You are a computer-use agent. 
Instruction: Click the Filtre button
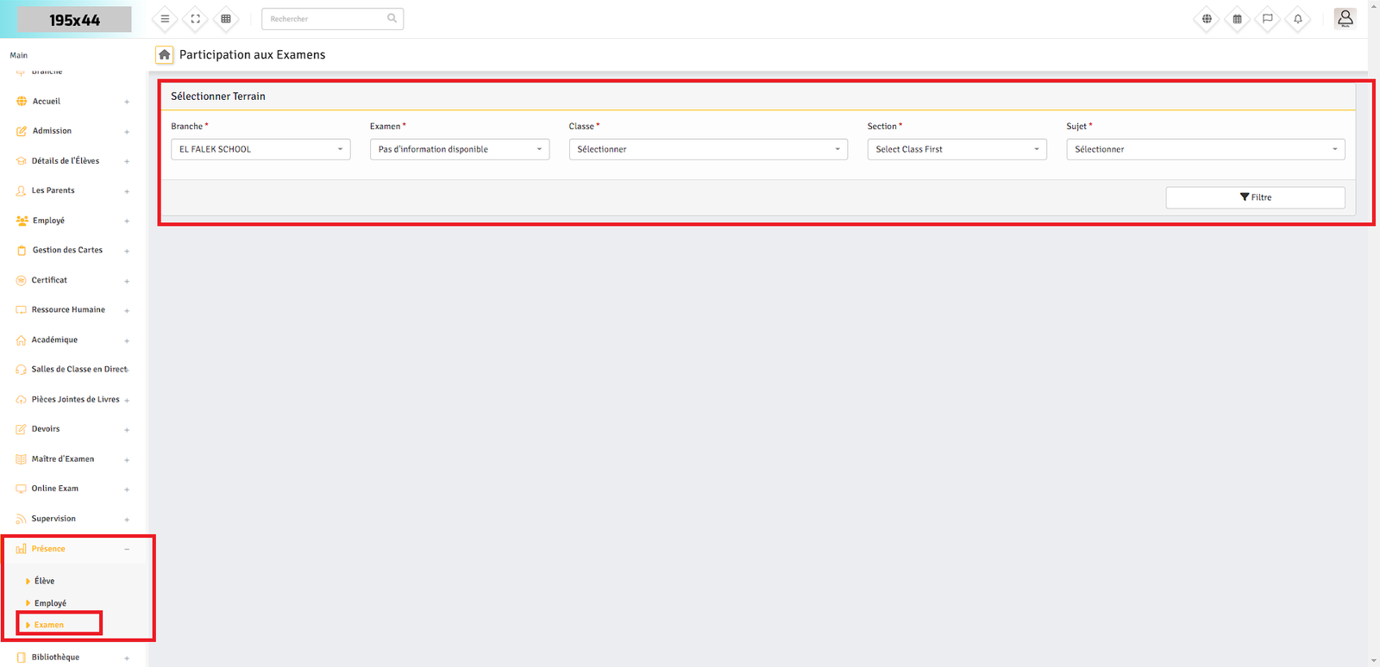coord(1255,197)
